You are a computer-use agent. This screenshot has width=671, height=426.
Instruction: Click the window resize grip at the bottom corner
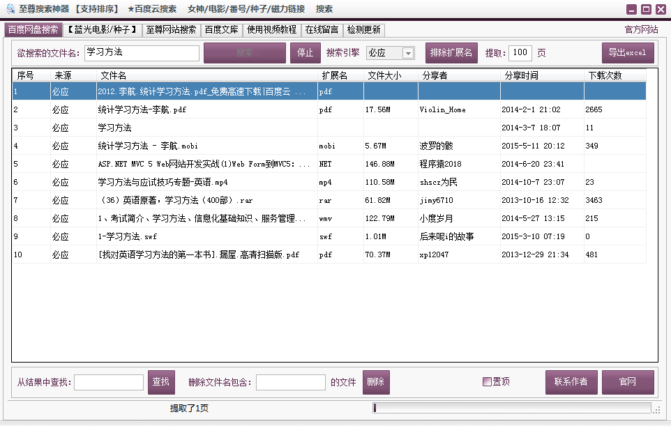pos(656,410)
